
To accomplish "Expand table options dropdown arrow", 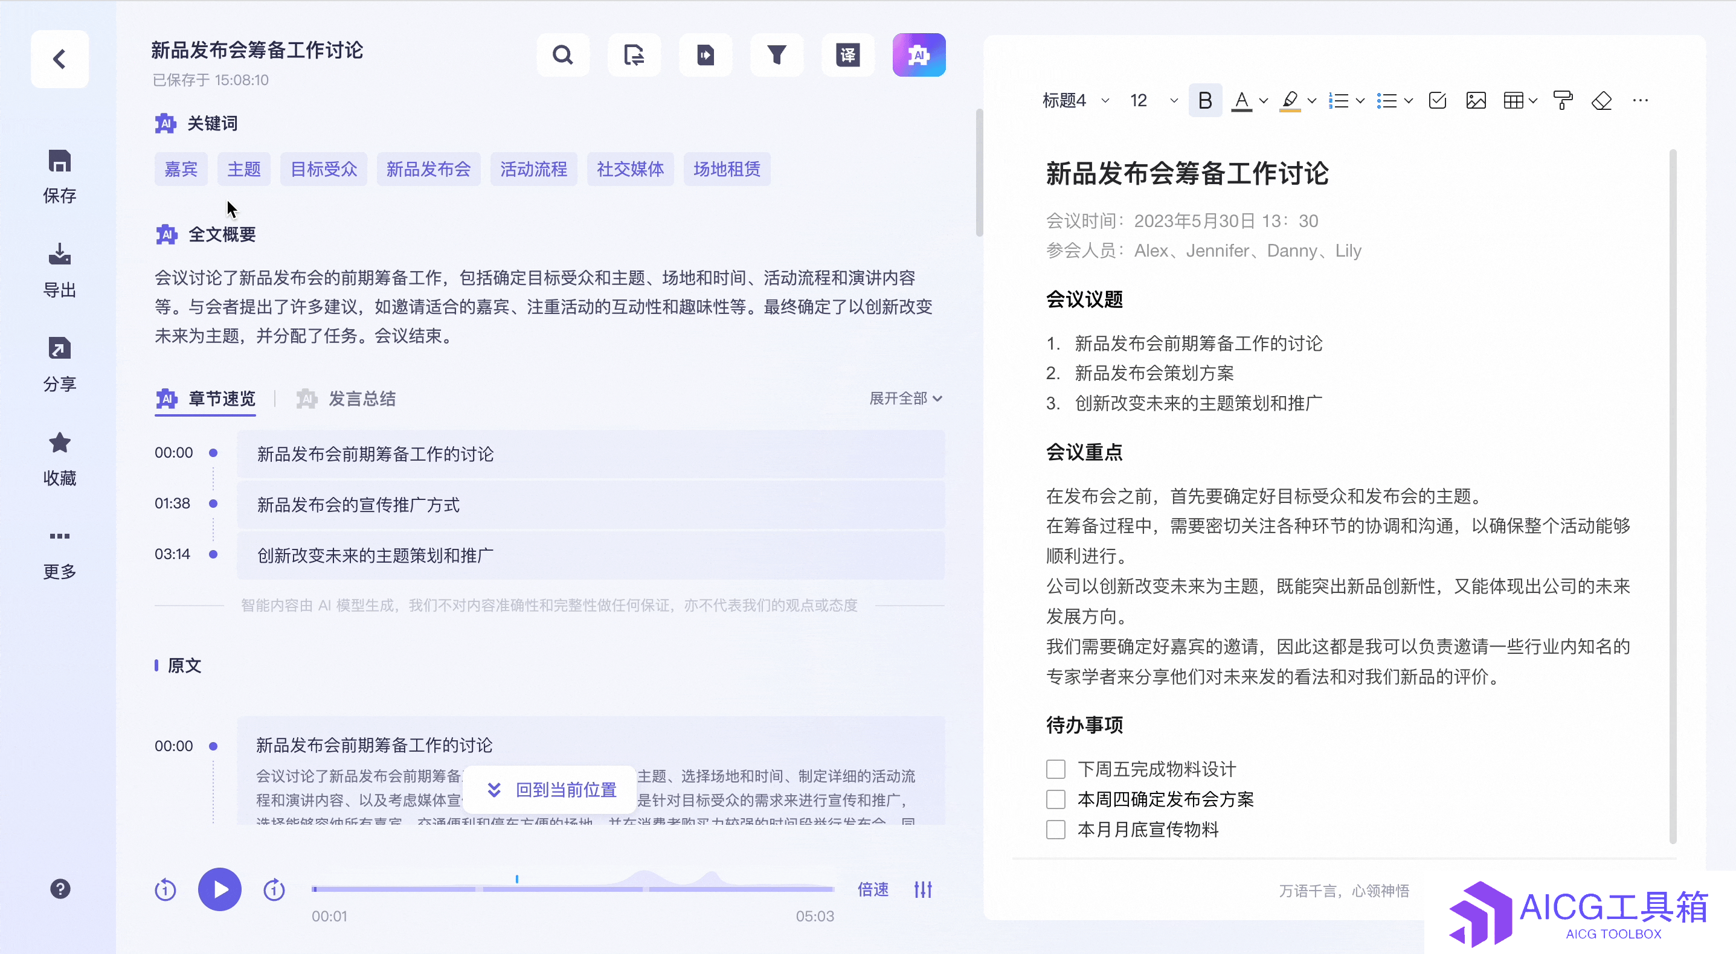I will coord(1533,101).
